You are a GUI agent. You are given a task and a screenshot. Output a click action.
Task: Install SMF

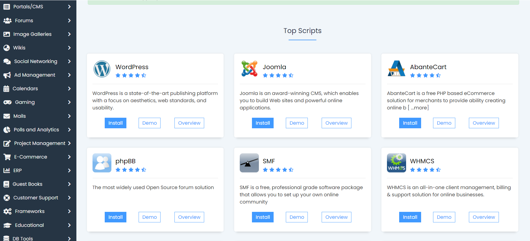(263, 217)
